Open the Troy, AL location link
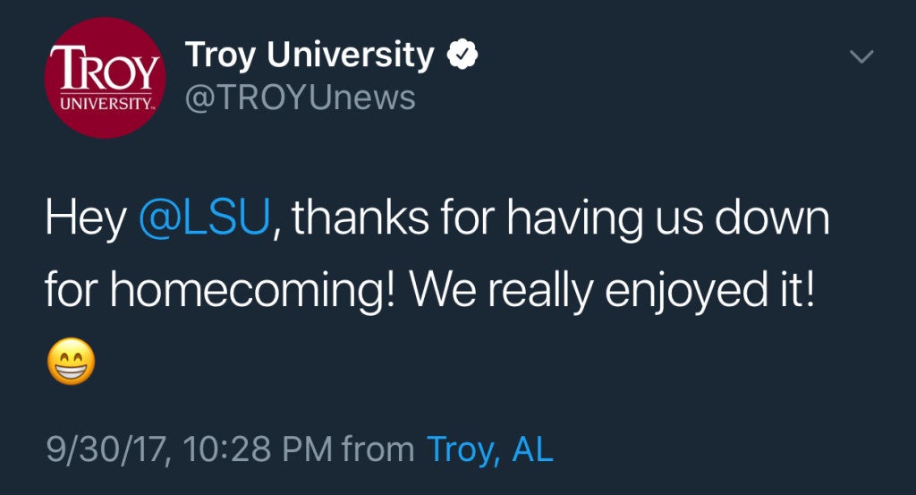Image resolution: width=916 pixels, height=495 pixels. point(489,449)
